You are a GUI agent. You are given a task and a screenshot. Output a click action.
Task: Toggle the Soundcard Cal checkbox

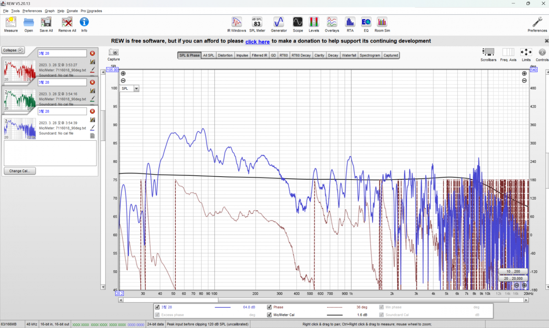382,315
